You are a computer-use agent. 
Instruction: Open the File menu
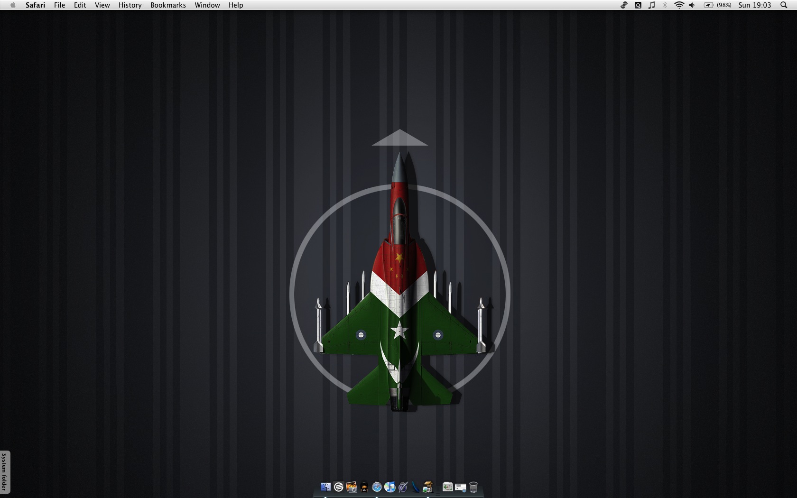point(59,5)
